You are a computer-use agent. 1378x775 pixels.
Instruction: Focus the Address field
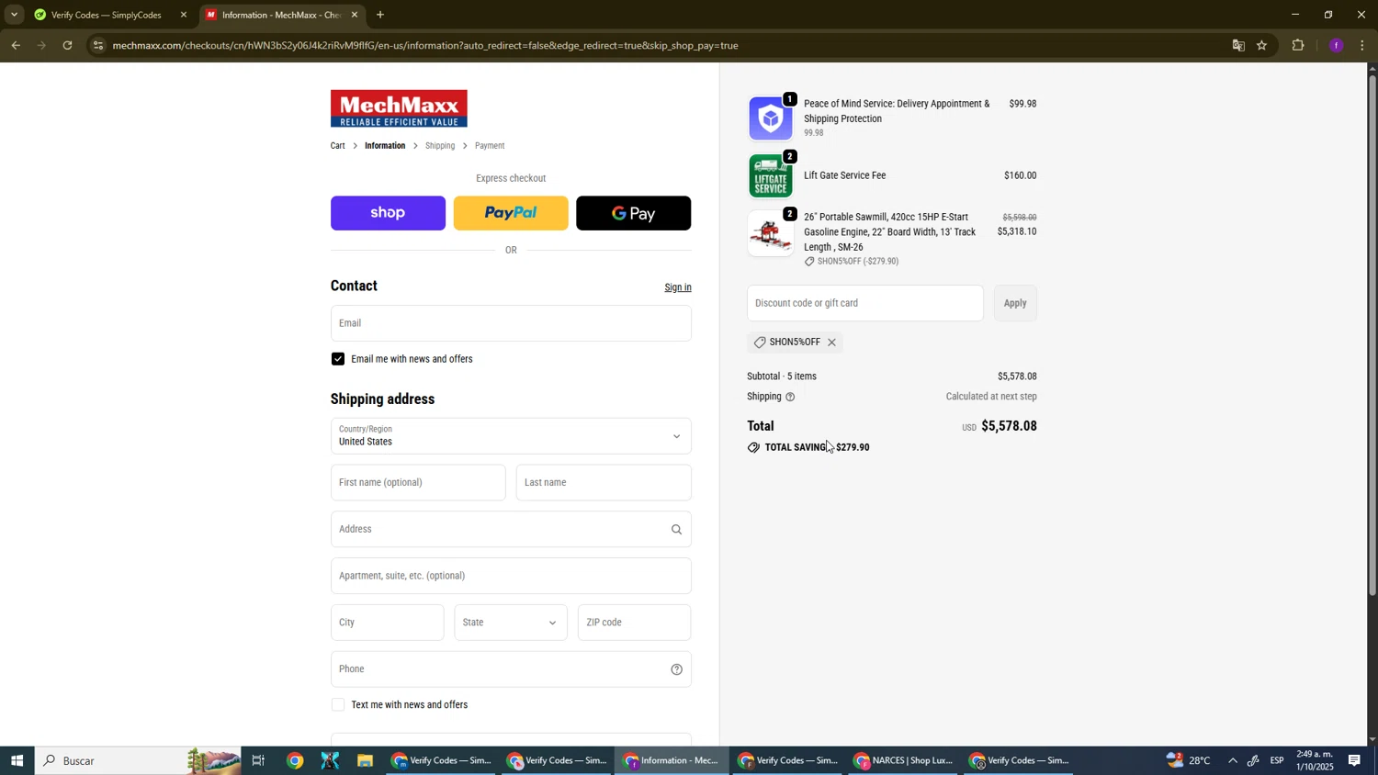coord(511,530)
